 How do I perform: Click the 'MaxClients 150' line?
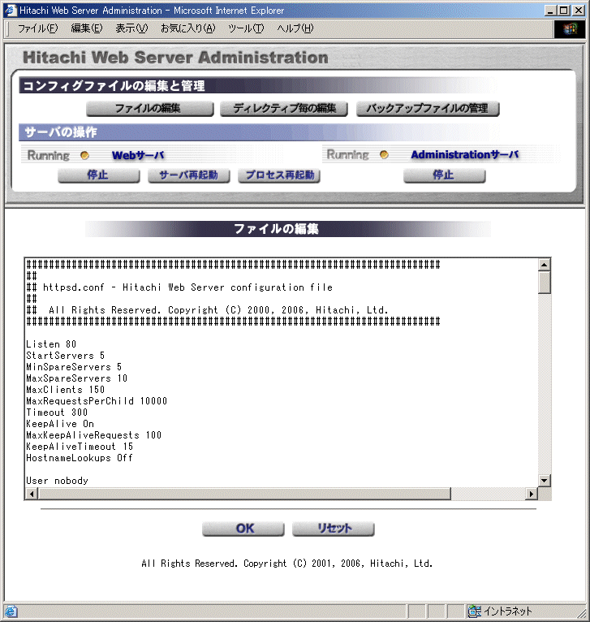(66, 390)
